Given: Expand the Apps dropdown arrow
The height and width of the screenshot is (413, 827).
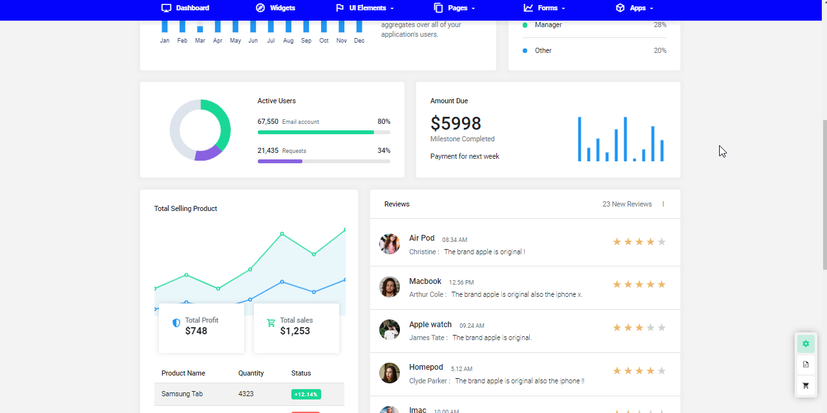Looking at the screenshot, I should tap(651, 8).
